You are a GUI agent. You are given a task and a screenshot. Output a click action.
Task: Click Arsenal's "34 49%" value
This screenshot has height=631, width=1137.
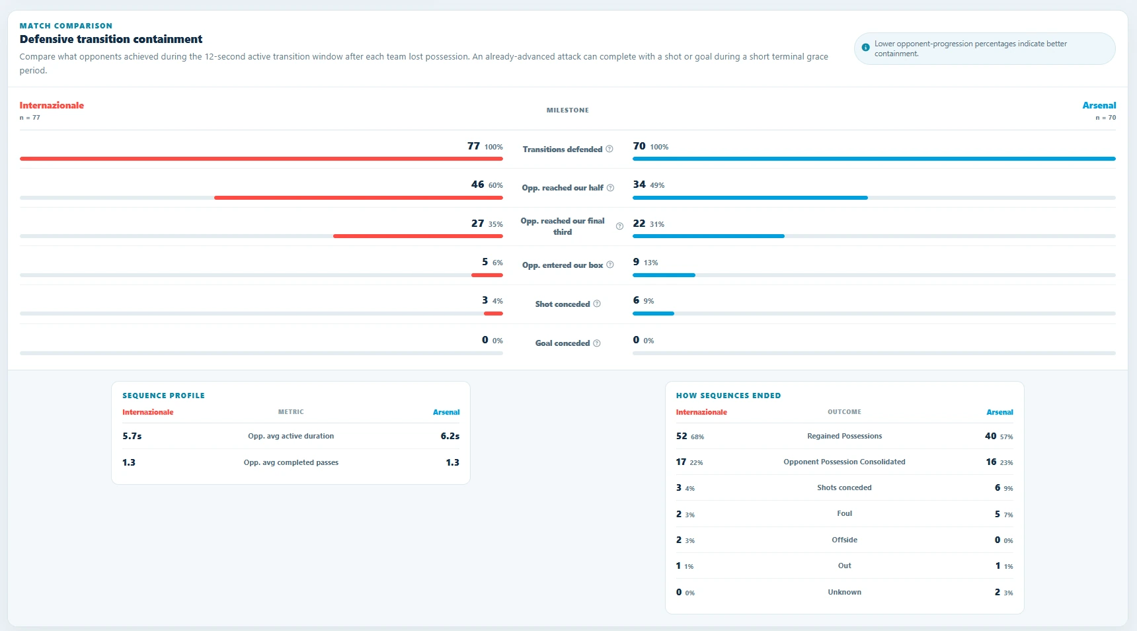[648, 185]
